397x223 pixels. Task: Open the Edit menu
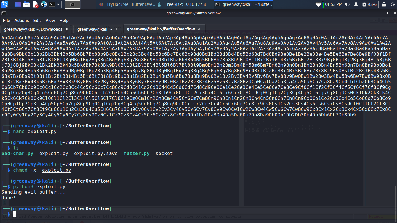(37, 21)
